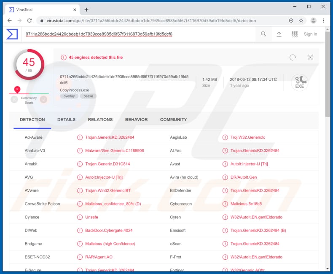Click BackDoor.Cybergate.4024 detection

[109, 230]
